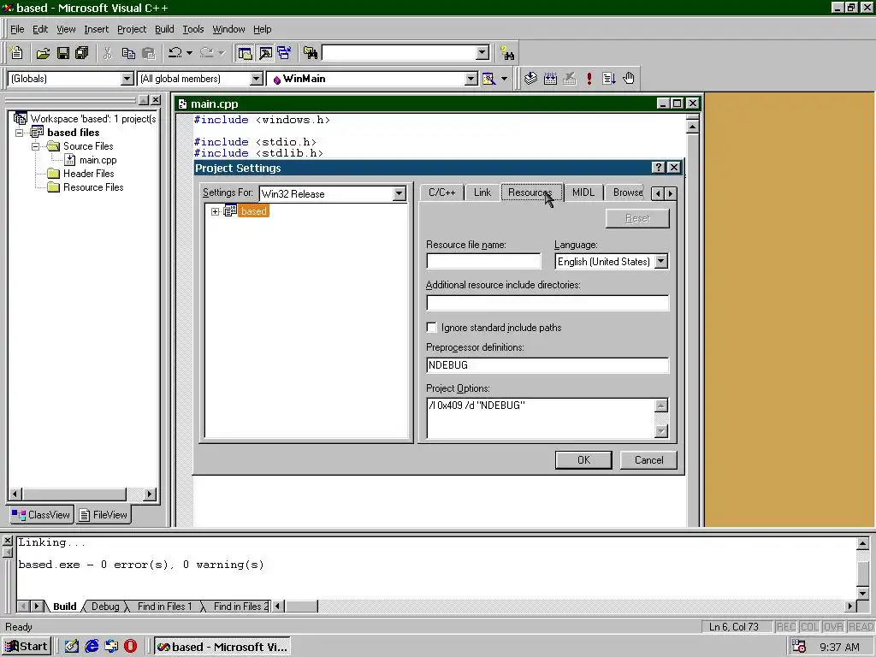This screenshot has height=657, width=876.
Task: Click the Find in Files binoculars icon
Action: pos(311,53)
